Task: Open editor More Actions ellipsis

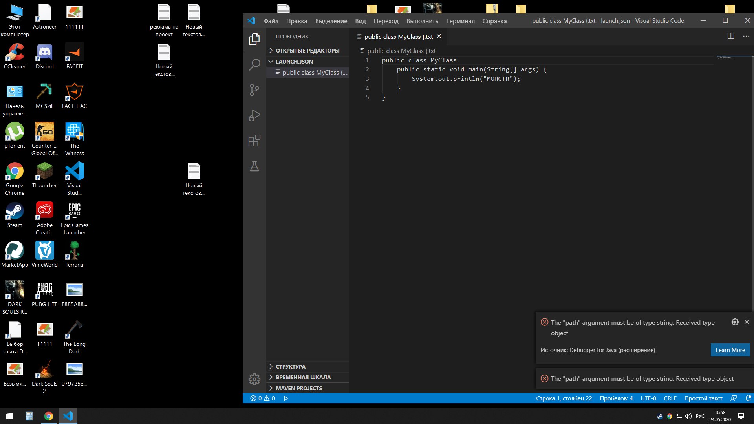Action: (x=746, y=36)
